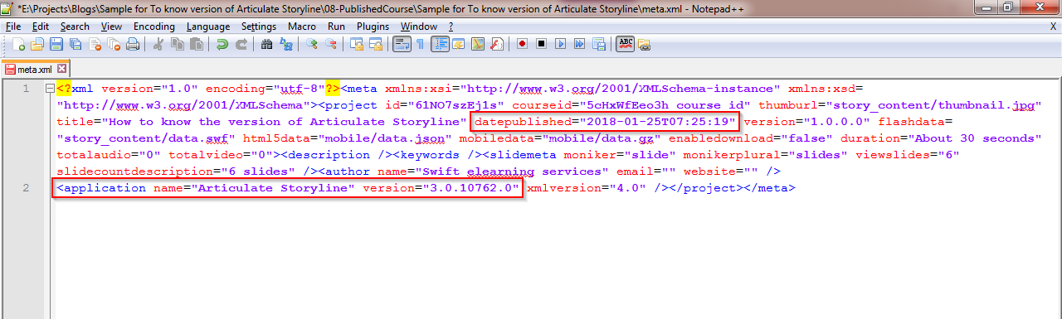Toggle the indent guide toolbar button
The image size is (1062, 319).
click(440, 43)
